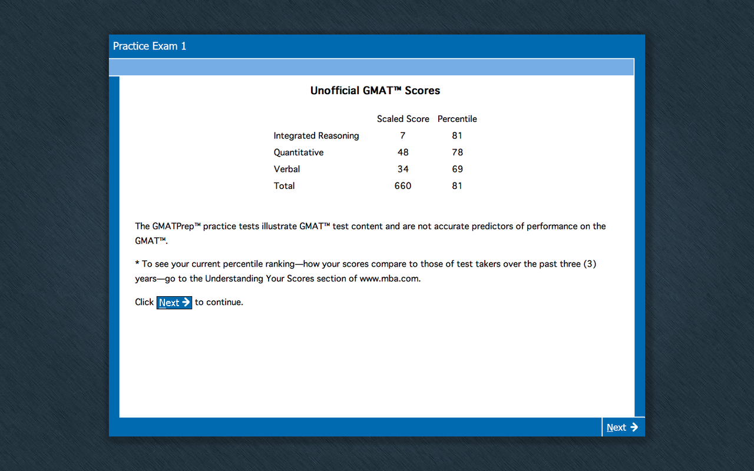Click the "Scaled Score" column header
This screenshot has width=754, height=471.
point(403,119)
